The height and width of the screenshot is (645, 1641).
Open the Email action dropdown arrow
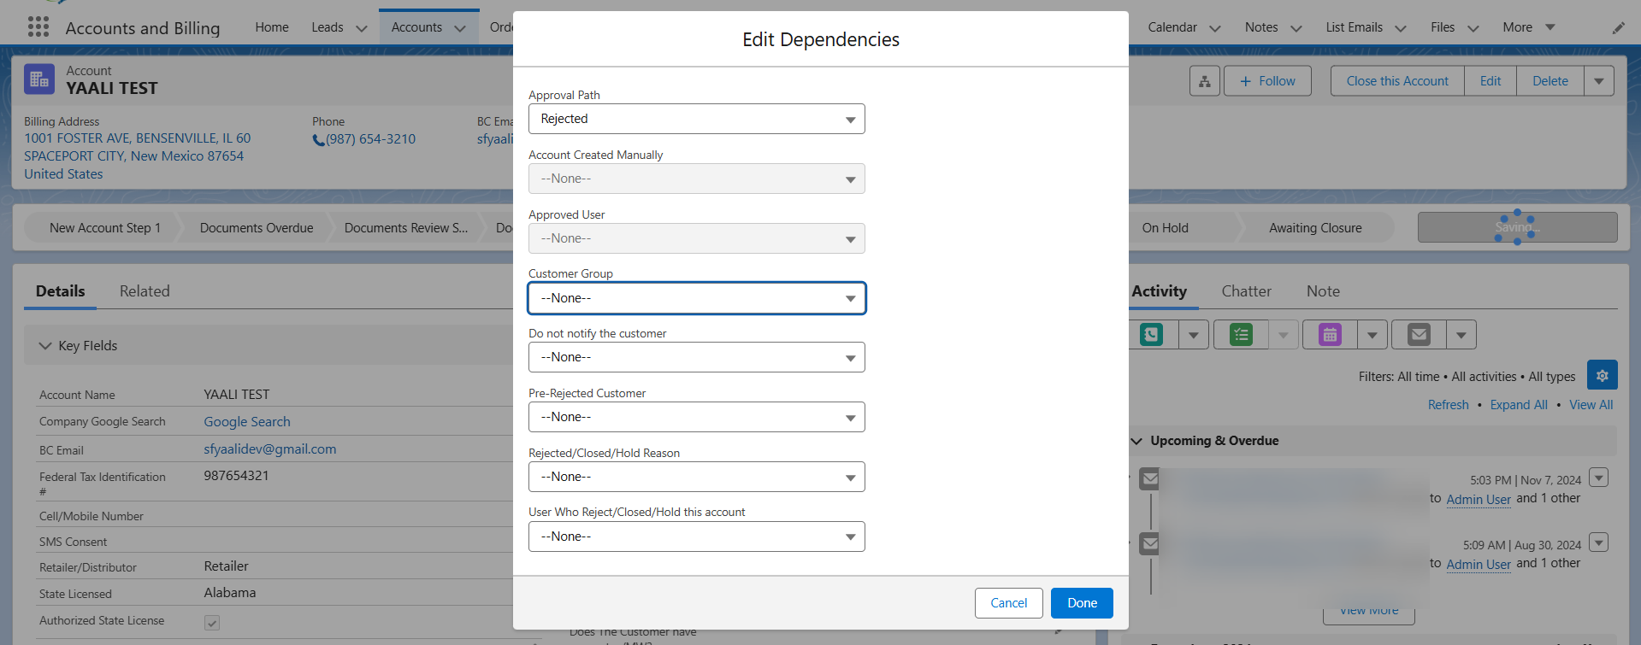[1461, 335]
